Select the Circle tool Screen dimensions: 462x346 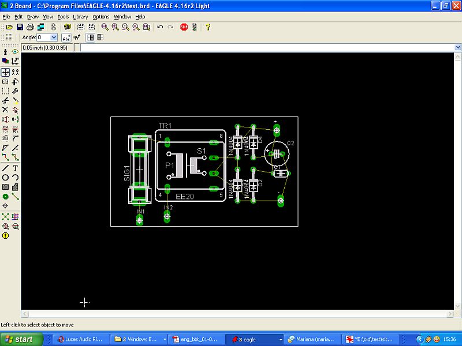pyautogui.click(x=5, y=178)
